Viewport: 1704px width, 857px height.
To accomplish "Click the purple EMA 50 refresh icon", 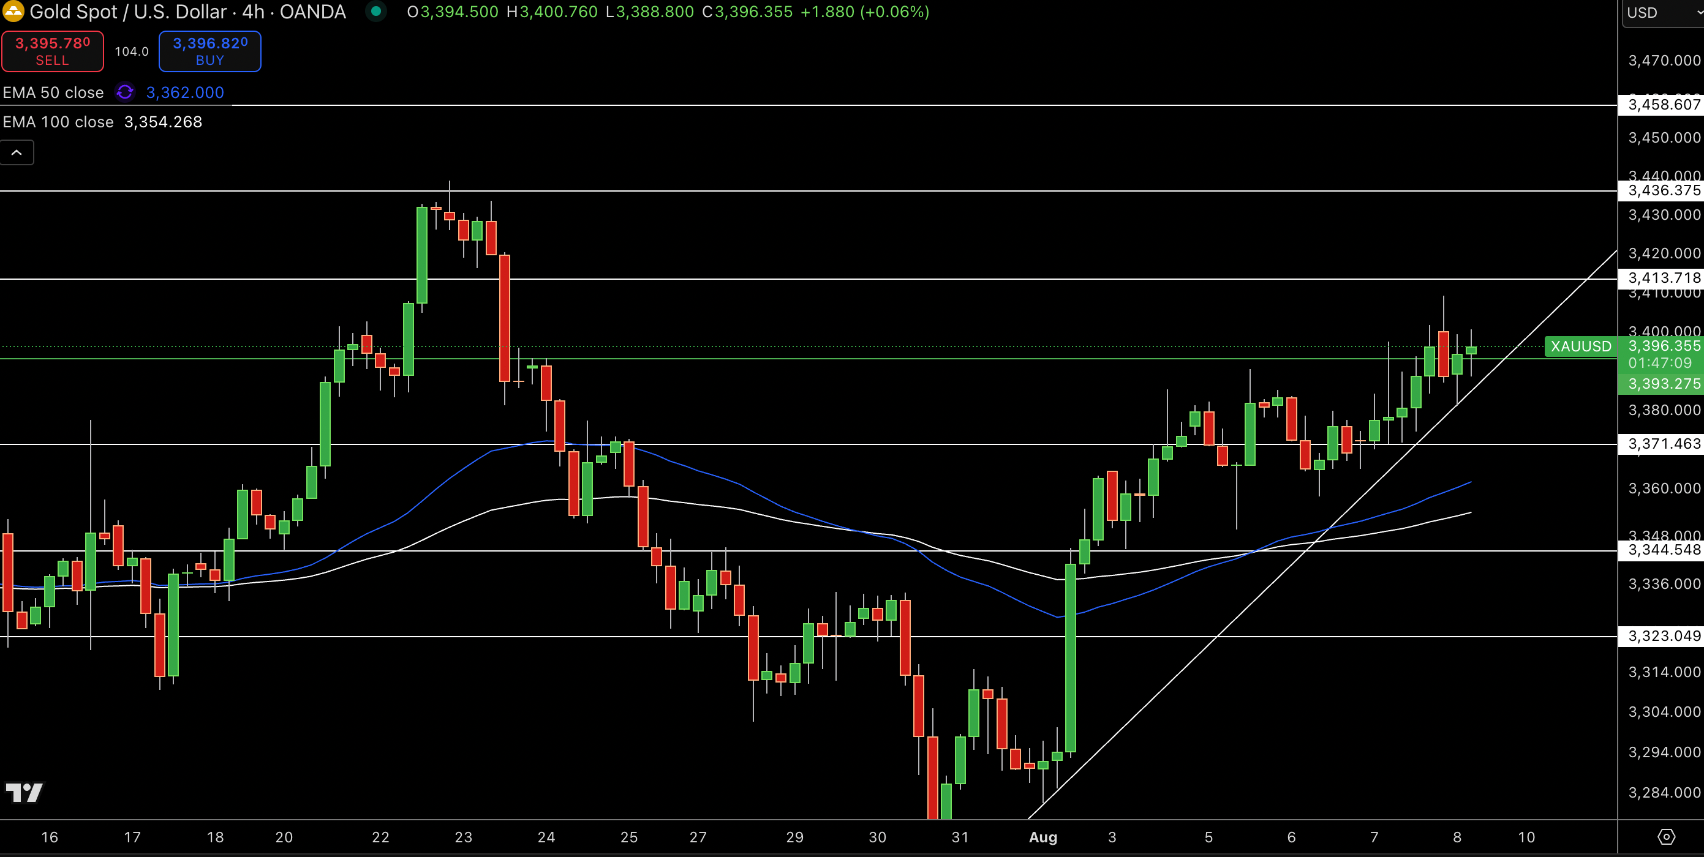I will (x=124, y=92).
